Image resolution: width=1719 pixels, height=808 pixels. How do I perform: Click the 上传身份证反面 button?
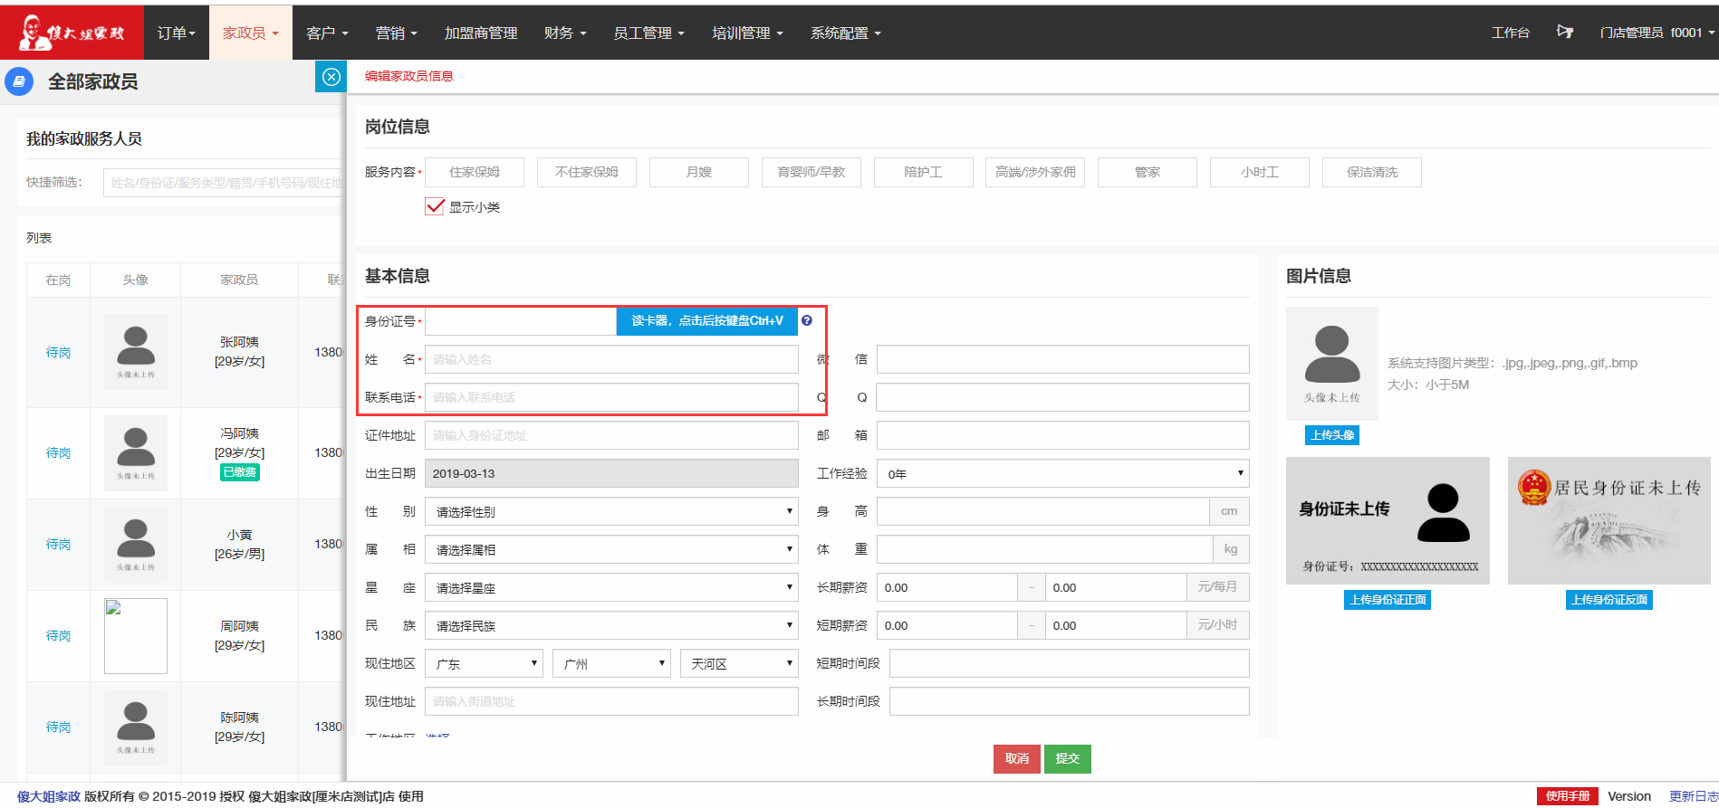tap(1609, 600)
